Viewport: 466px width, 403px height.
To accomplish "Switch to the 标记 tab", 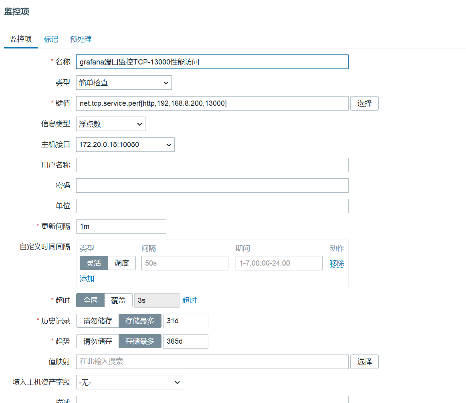I will coord(51,39).
